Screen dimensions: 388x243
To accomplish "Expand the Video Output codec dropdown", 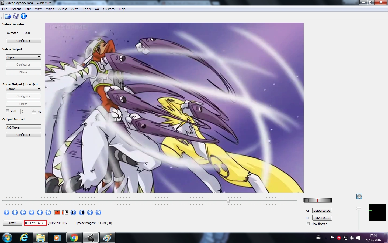I will point(23,57).
